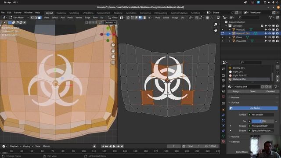Switch to Modeling workspace tab
Image resolution: width=281 pixels, height=158 pixels.
61,13
